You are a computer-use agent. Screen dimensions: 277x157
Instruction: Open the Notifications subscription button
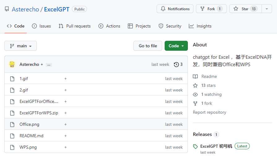[175, 9]
